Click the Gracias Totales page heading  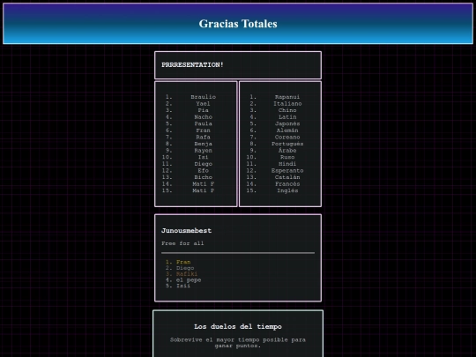[238, 24]
